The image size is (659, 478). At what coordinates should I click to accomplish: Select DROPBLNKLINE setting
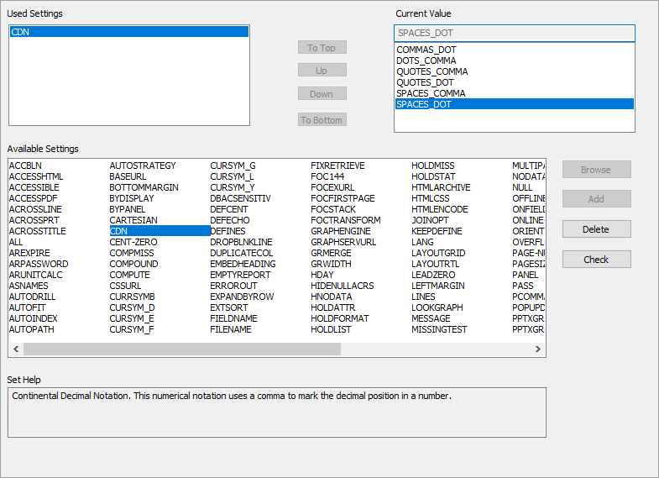(x=241, y=242)
